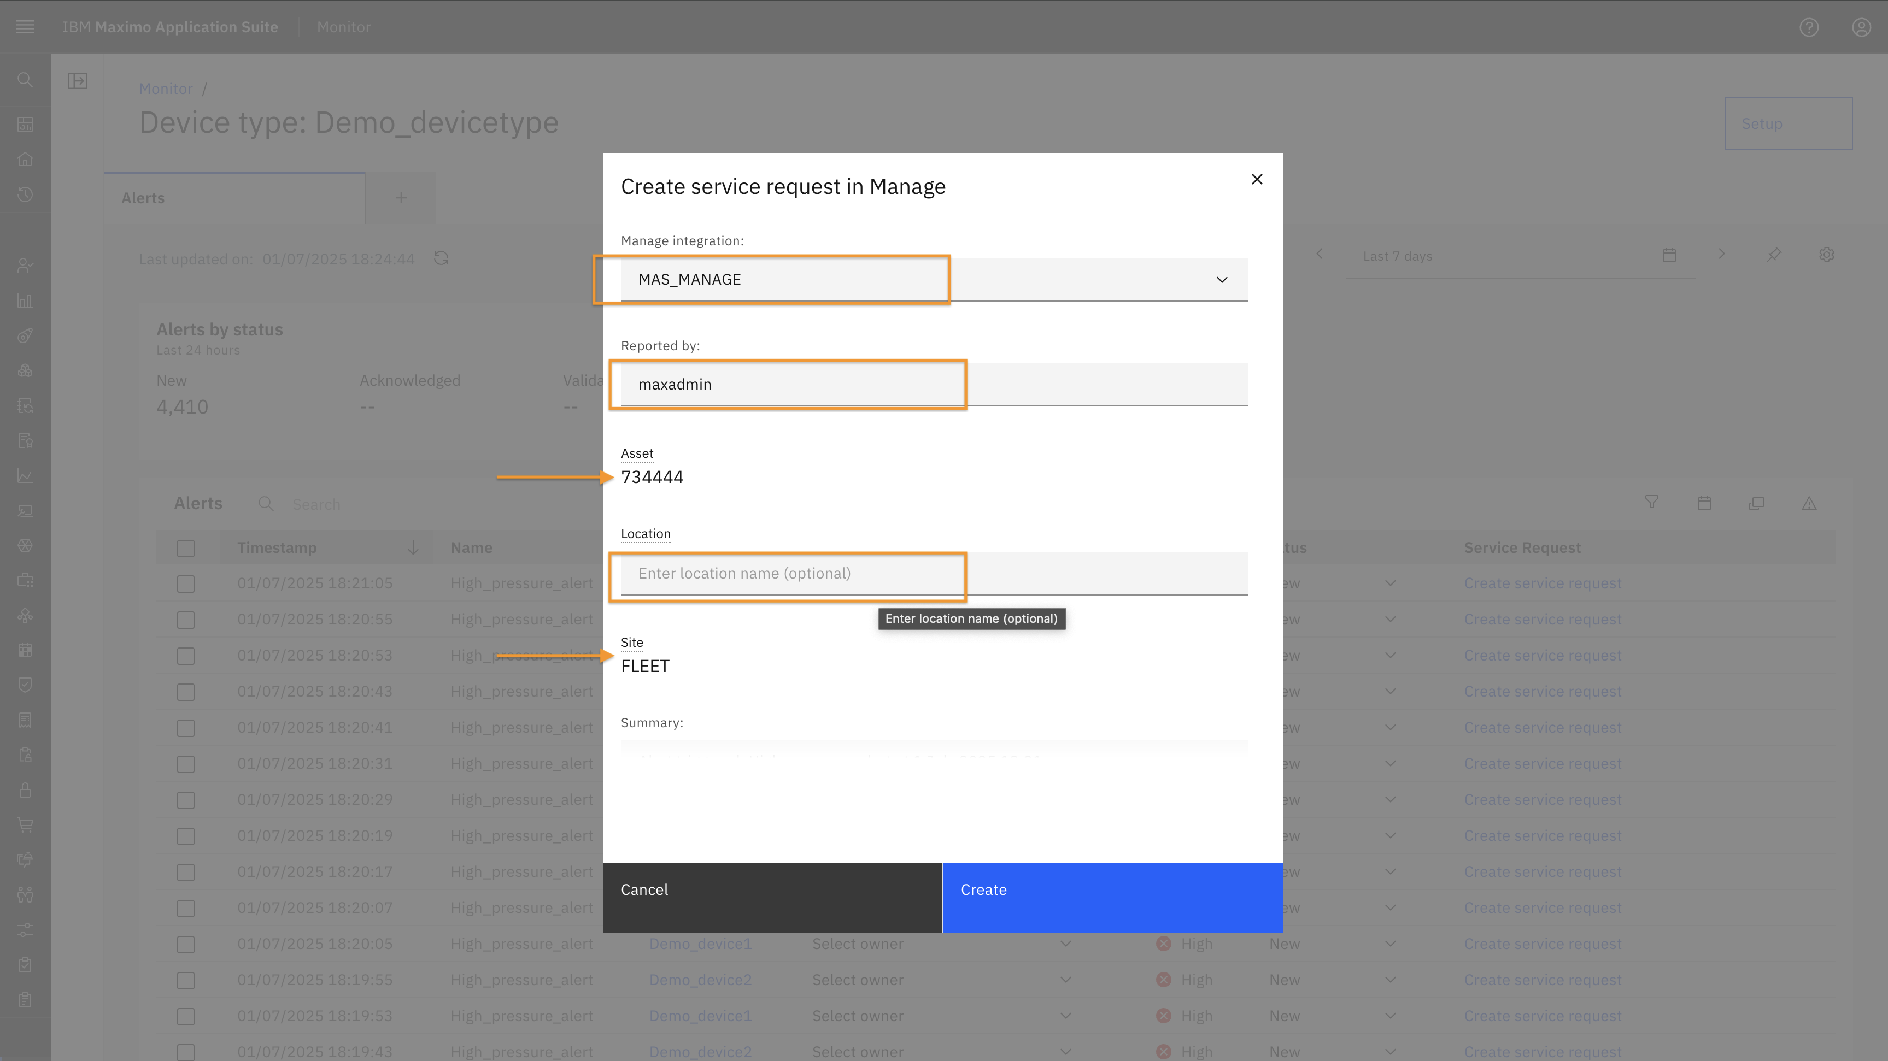The image size is (1888, 1061).
Task: Click the sidebar search icon
Action: 25,79
